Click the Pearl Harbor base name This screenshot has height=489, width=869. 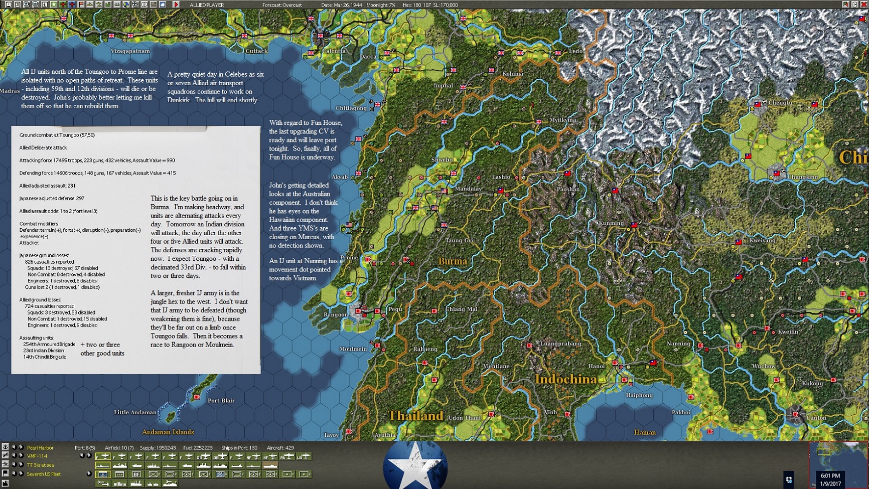coord(40,448)
